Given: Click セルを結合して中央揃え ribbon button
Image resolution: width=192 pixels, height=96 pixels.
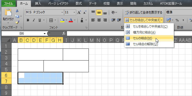Looking at the screenshot, I should click(142, 20).
